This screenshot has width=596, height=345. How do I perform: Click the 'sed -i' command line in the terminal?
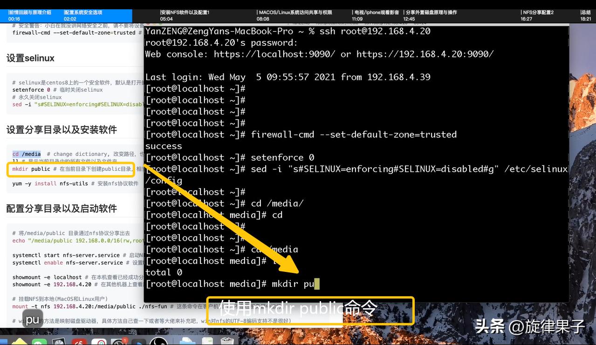tap(356, 175)
